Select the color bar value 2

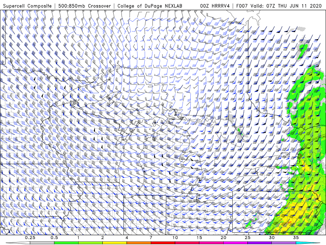tap(103, 238)
